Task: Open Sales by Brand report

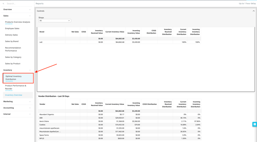Action: coord(12,41)
